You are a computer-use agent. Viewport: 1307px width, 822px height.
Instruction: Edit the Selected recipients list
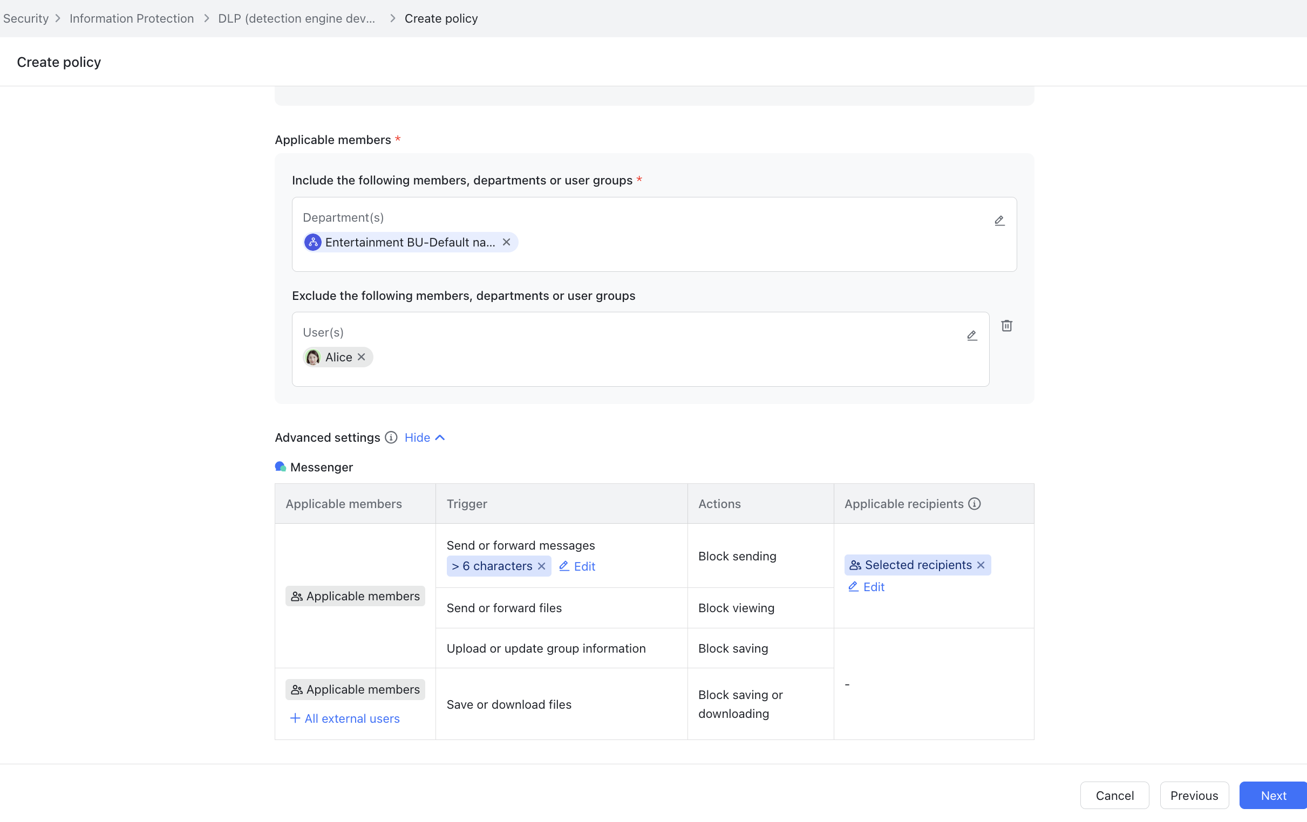point(865,586)
